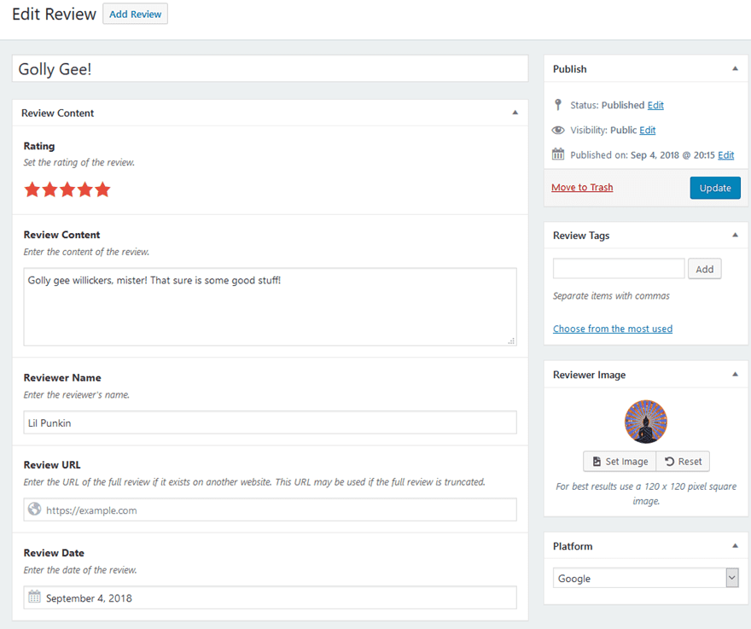Click the Add Review button
The width and height of the screenshot is (751, 629).
pyautogui.click(x=135, y=14)
